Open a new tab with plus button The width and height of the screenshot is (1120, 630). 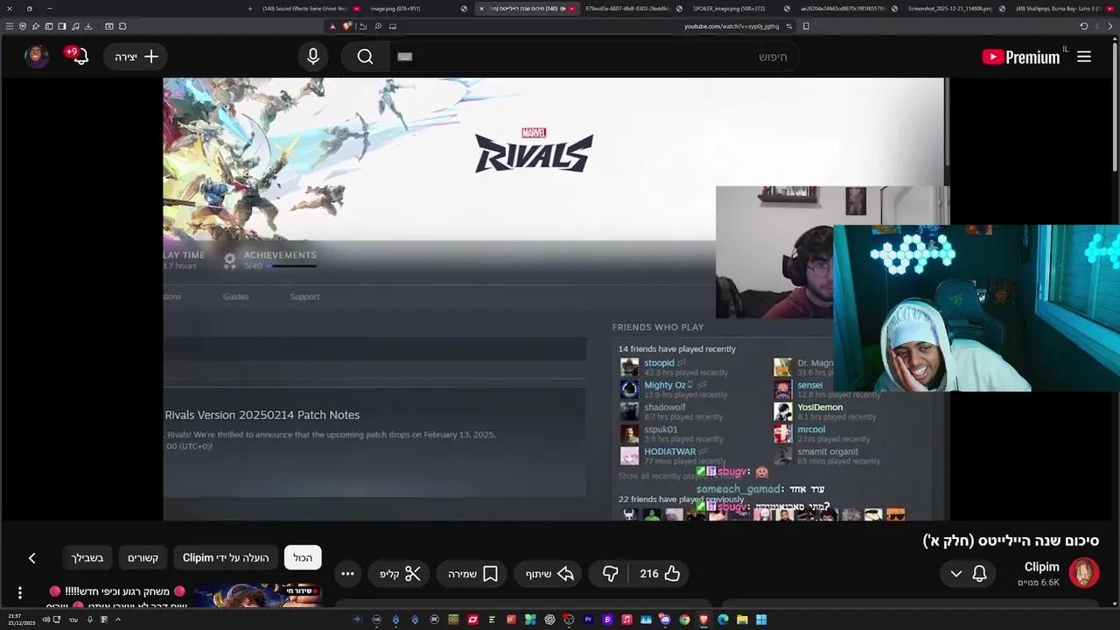(x=250, y=9)
